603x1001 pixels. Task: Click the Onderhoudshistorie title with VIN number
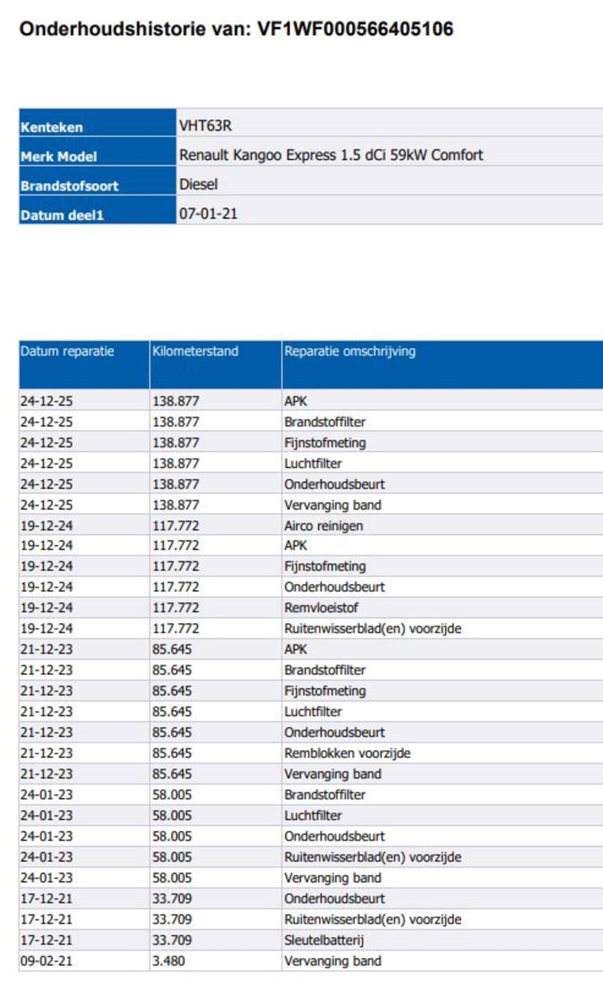click(x=236, y=29)
